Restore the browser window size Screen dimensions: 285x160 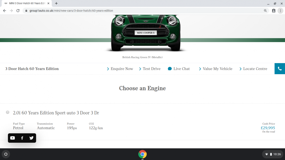pyautogui.click(x=275, y=3)
